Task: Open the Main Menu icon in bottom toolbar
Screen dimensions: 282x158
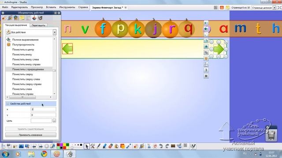Action: tap(3, 146)
